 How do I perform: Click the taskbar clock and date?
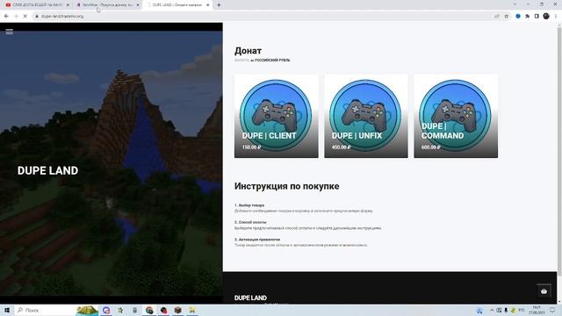[x=537, y=310]
